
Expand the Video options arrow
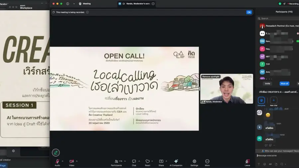(x=77, y=161)
